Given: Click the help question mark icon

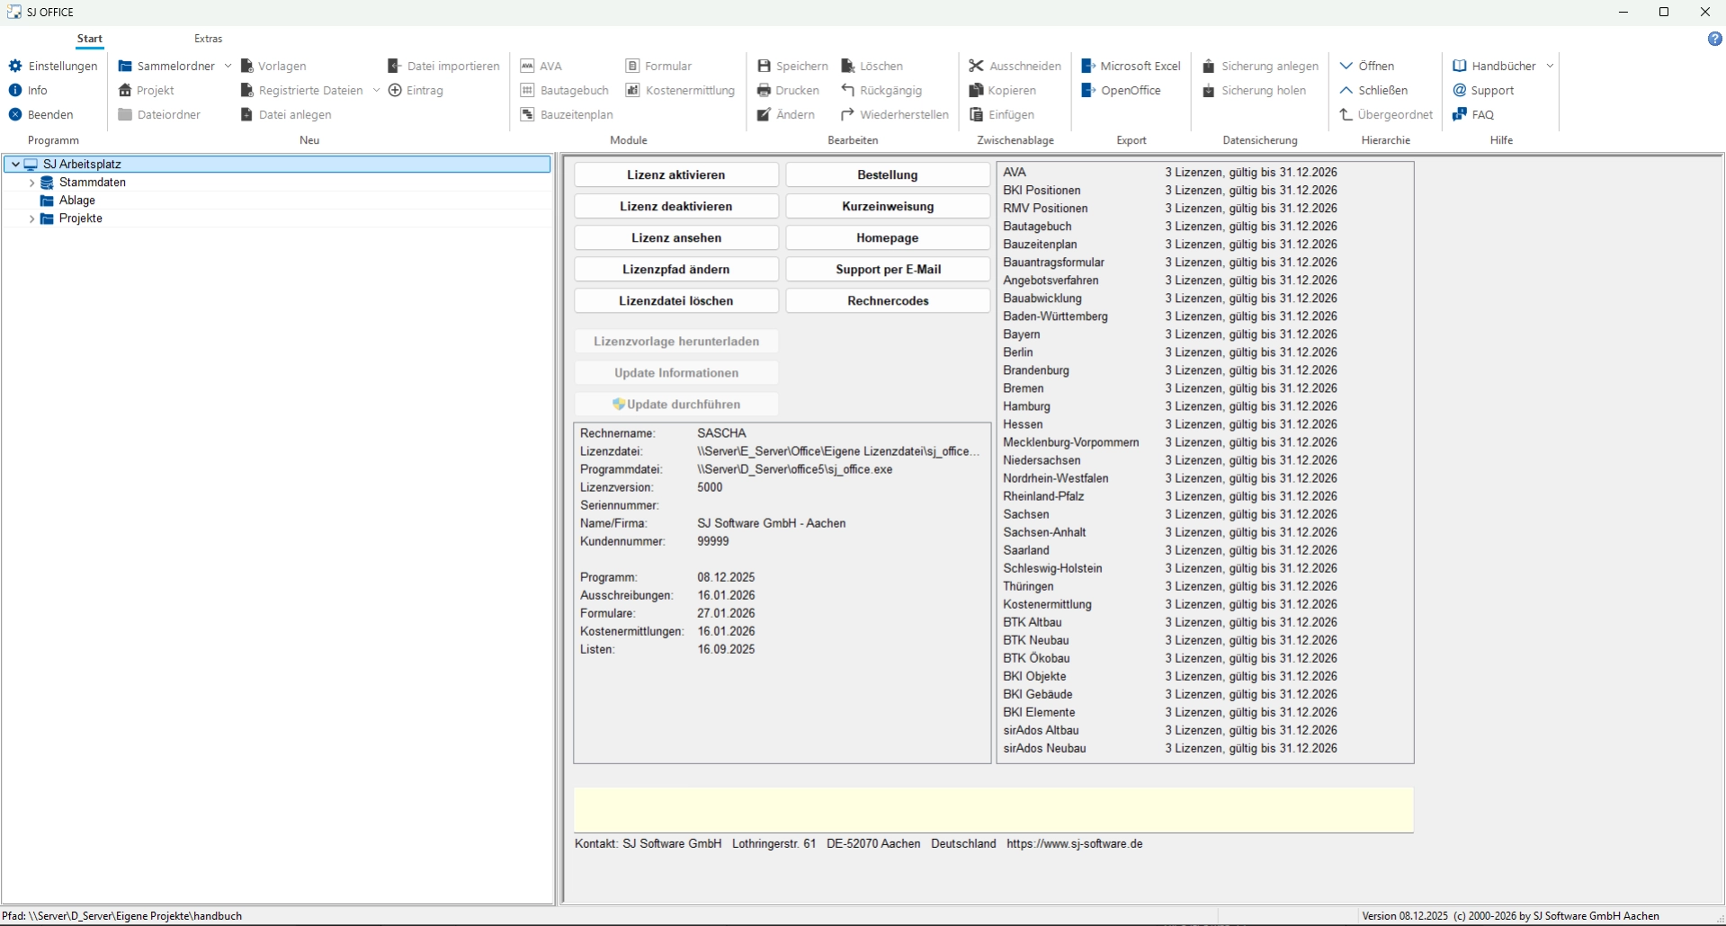Looking at the screenshot, I should [1714, 40].
